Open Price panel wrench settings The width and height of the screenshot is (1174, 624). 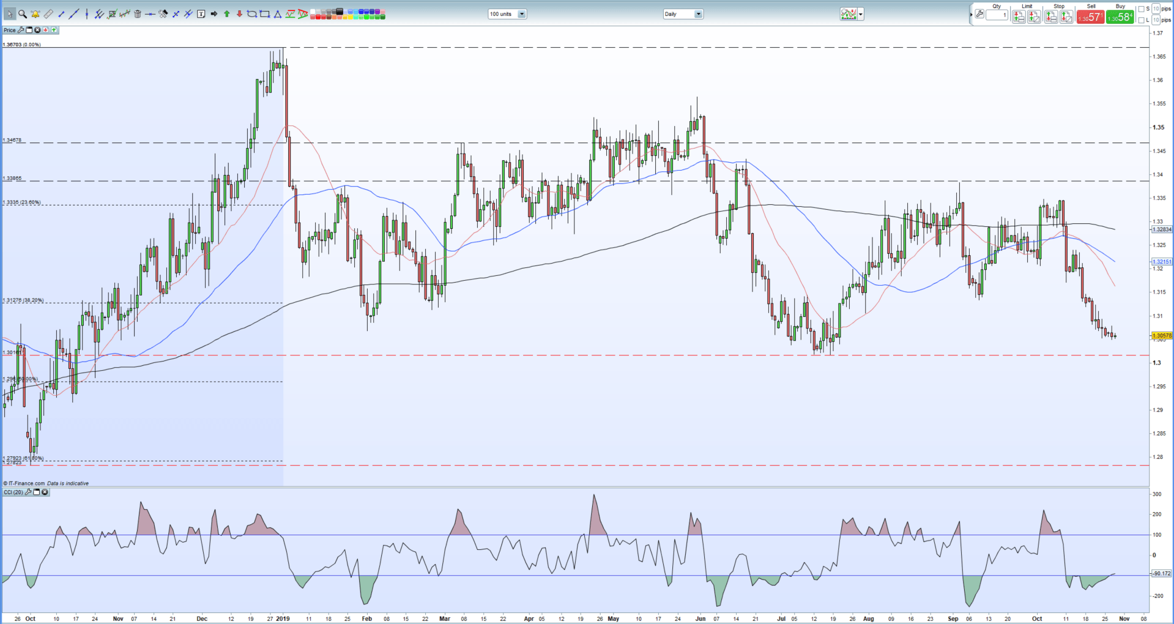[x=20, y=30]
